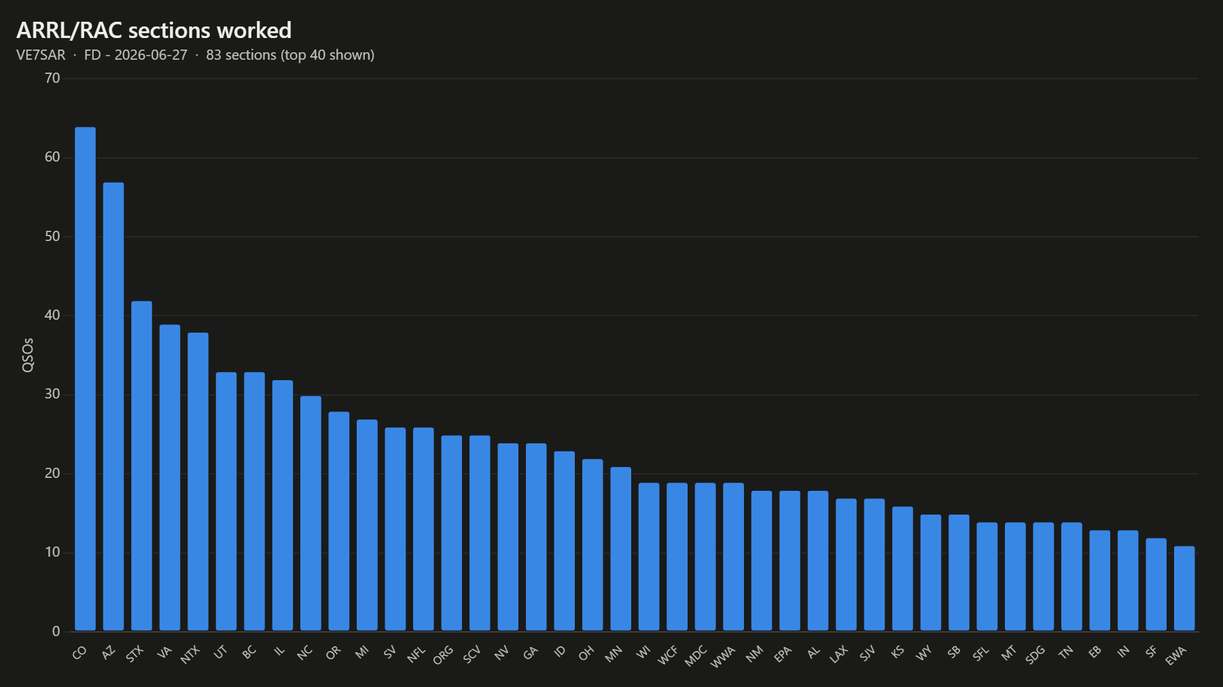Select the SV bar
Viewport: 1223px width, 687px height.
click(395, 529)
